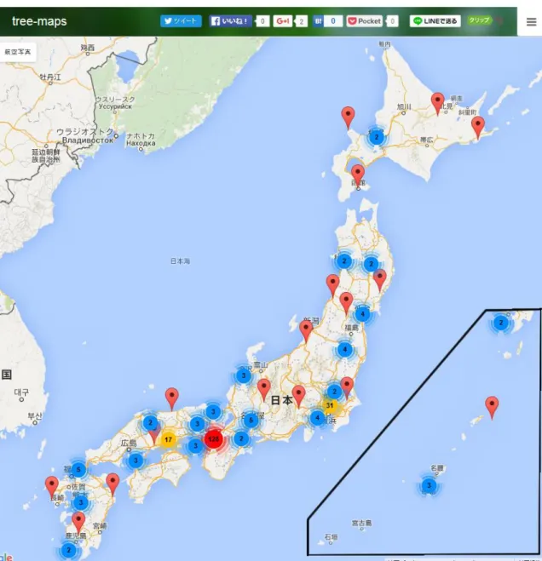Open the 2 cluster at top of boxed inset
This screenshot has width=542, height=561.
tap(501, 323)
